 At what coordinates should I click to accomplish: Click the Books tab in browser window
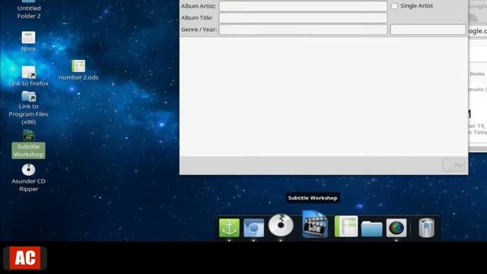tap(477, 74)
